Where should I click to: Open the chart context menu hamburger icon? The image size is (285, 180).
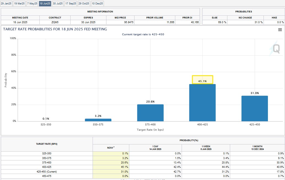coord(280,30)
